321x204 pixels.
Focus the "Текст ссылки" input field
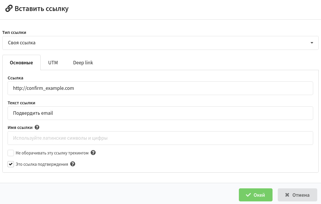160,113
